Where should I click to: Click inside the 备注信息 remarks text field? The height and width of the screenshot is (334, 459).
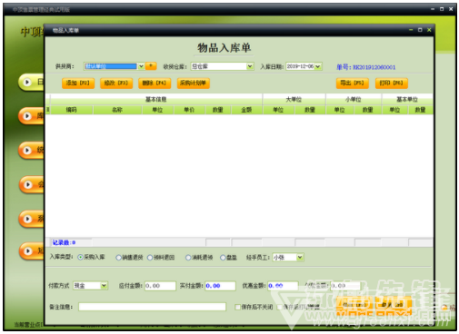(152, 307)
